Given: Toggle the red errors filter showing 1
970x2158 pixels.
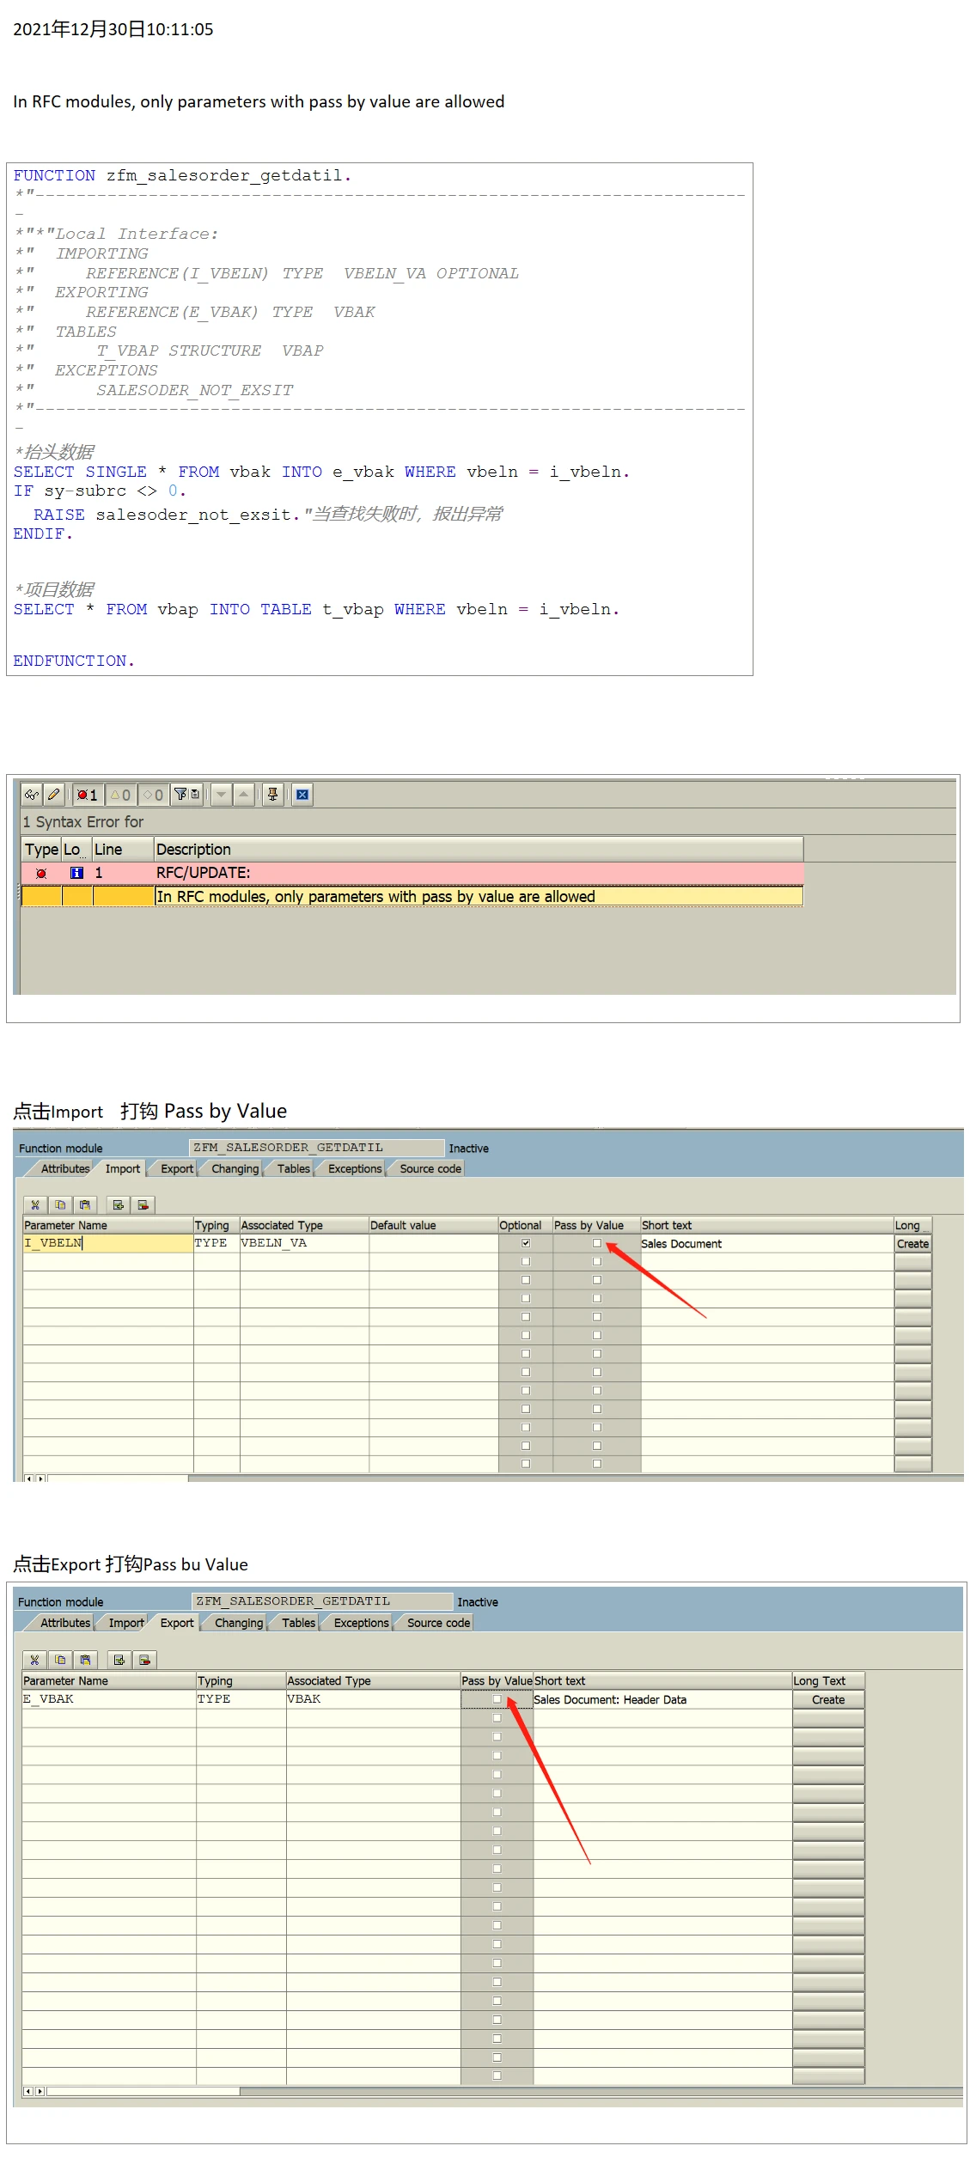Looking at the screenshot, I should tap(88, 795).
